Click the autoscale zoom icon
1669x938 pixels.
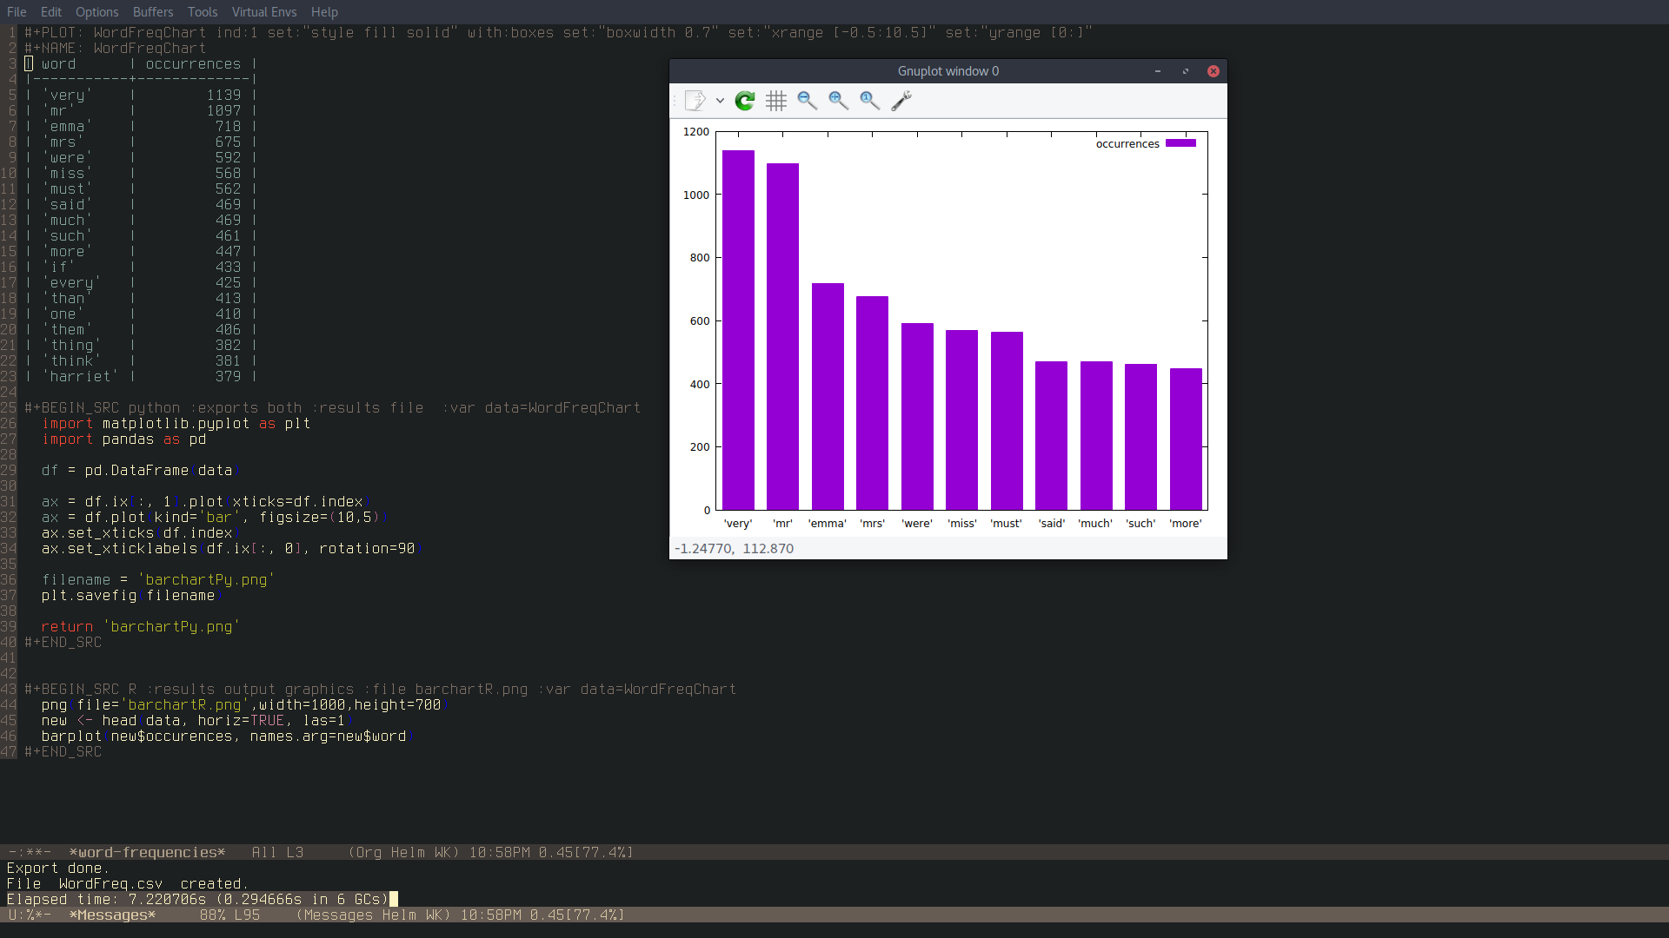point(869,101)
